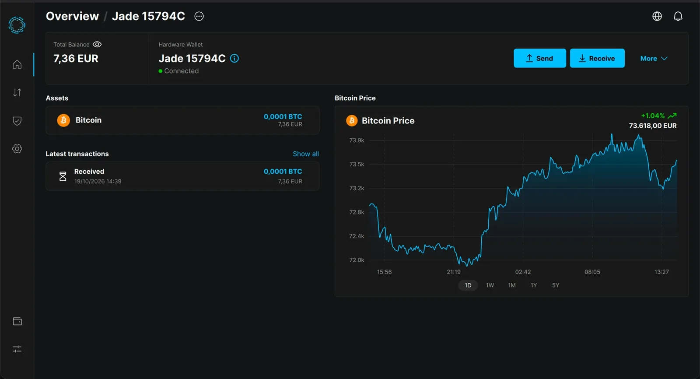Open Settings gear in the sidebar
Image resolution: width=700 pixels, height=379 pixels.
point(17,149)
